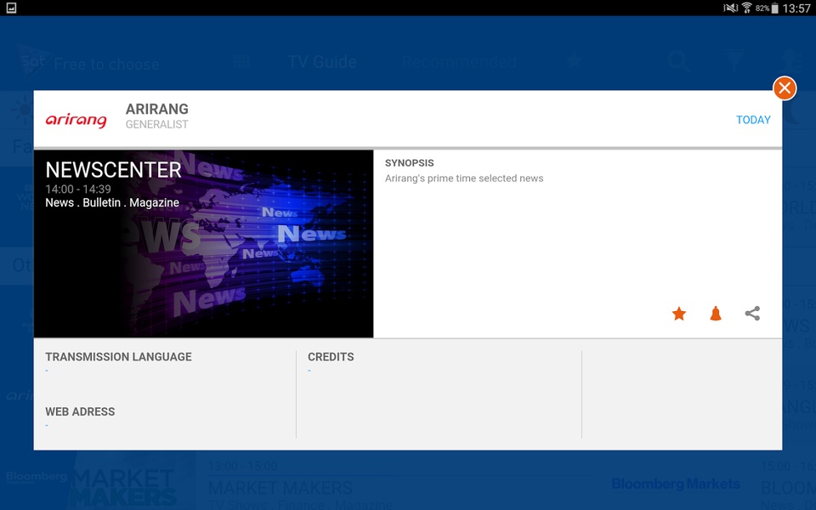Select the synopsis text about prime time news
Viewport: 816px width, 510px height.
point(464,178)
